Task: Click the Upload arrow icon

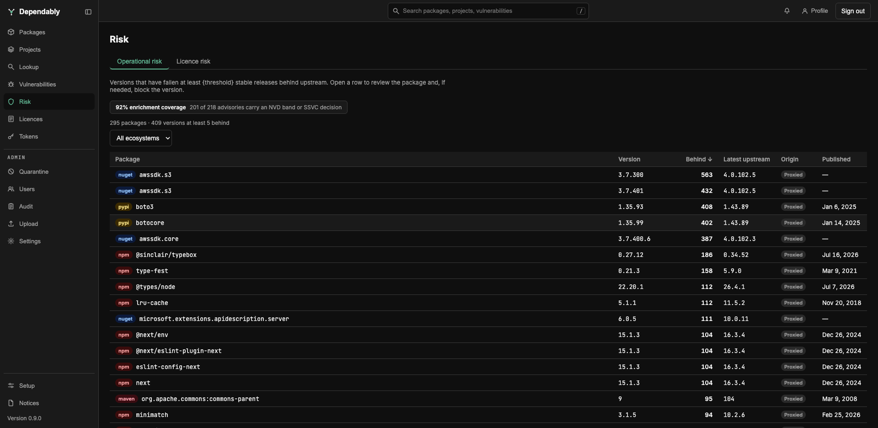Action: coord(11,224)
